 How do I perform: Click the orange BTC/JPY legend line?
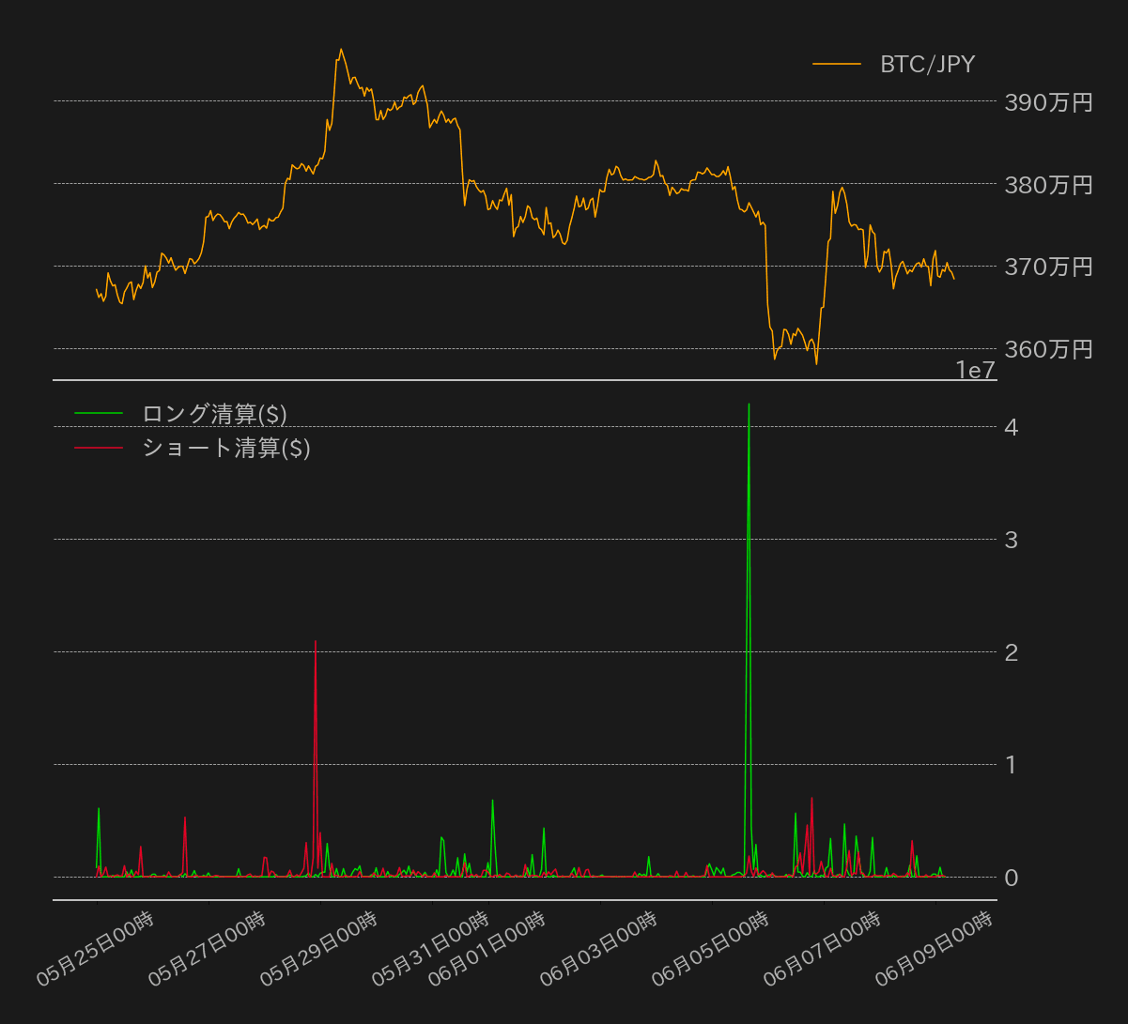point(836,65)
